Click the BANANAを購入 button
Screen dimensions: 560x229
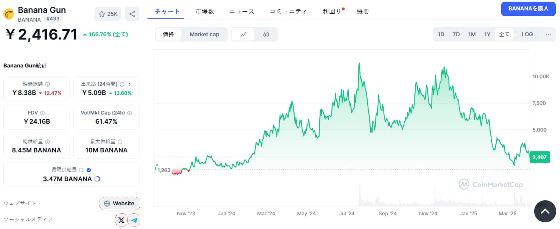528,8
